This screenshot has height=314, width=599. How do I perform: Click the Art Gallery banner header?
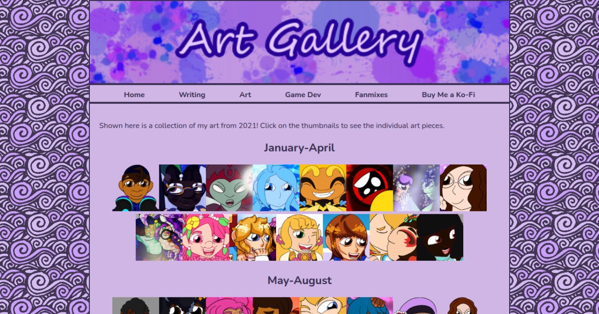[x=299, y=42]
